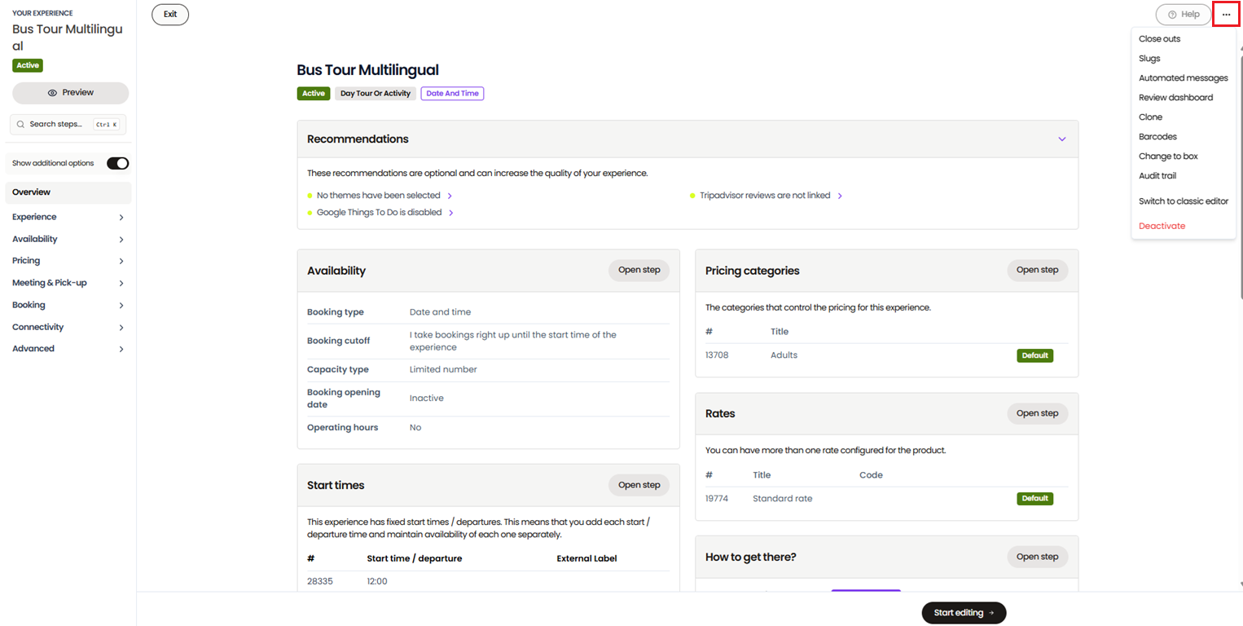Click the three-dots more options icon
The width and height of the screenshot is (1243, 626).
tap(1226, 15)
